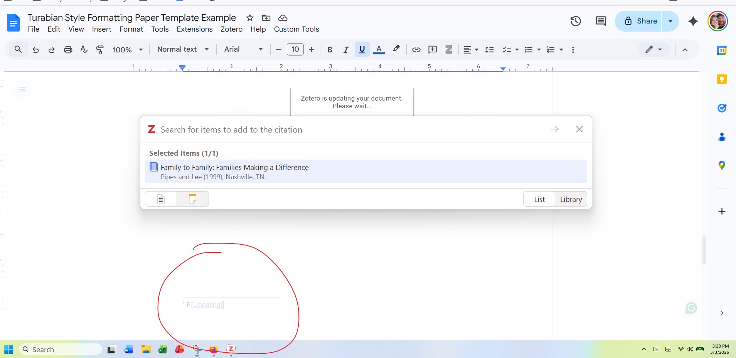Open the line spacing options

coord(489,50)
